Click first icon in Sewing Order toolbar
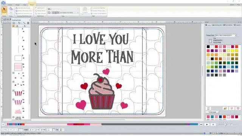The width and height of the screenshot is (242, 136). [x=14, y=23]
